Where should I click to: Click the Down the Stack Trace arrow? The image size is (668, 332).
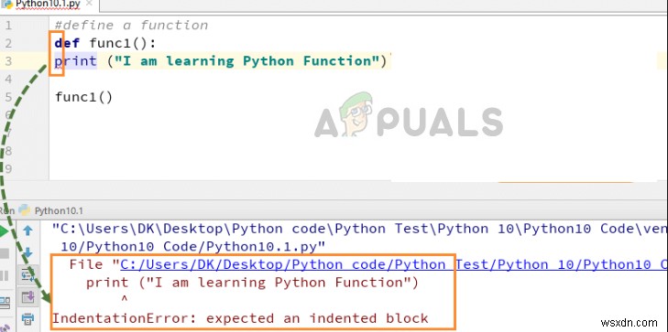click(27, 252)
